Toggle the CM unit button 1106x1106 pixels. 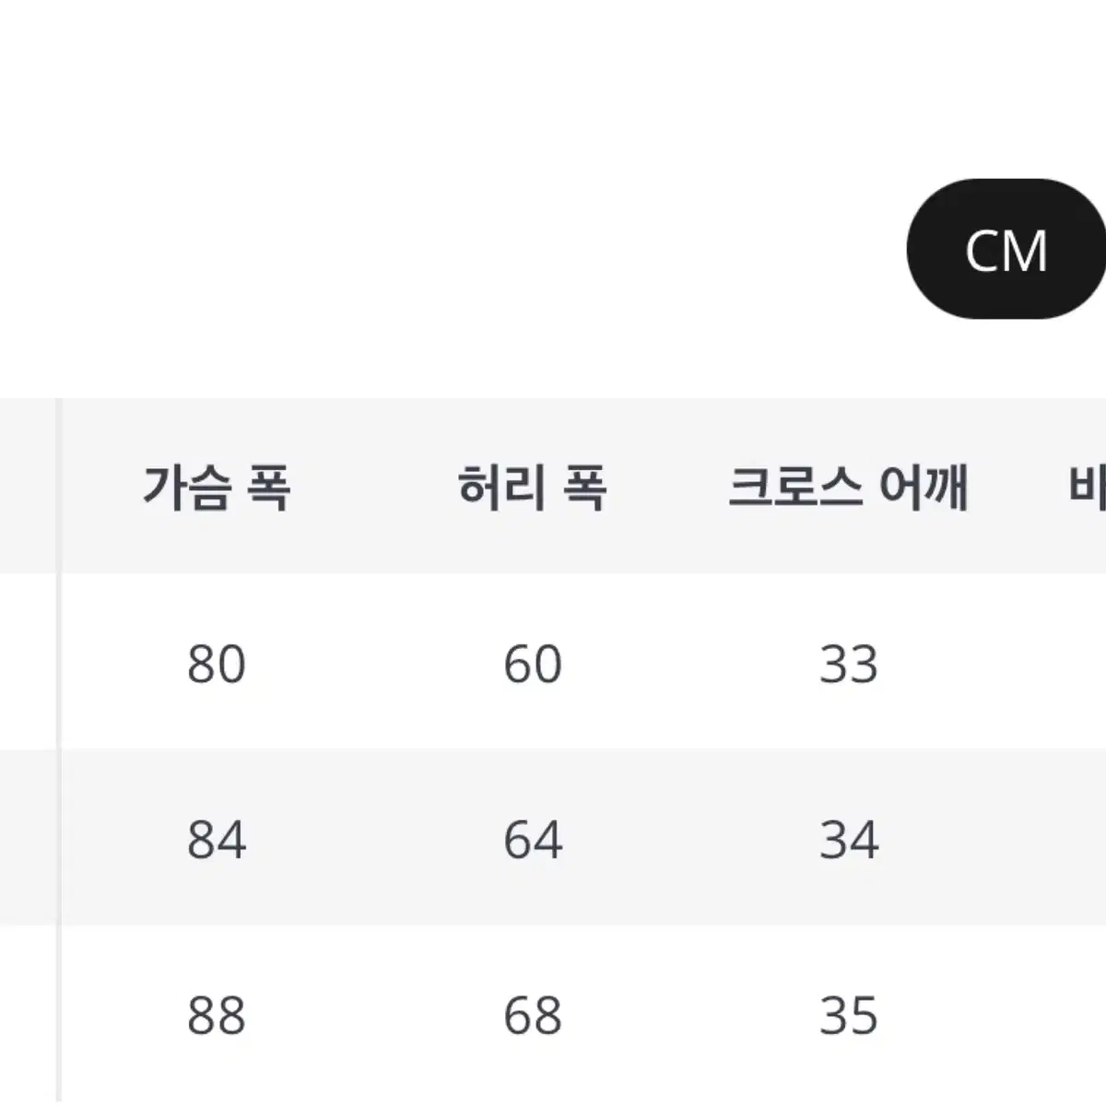pos(1006,249)
